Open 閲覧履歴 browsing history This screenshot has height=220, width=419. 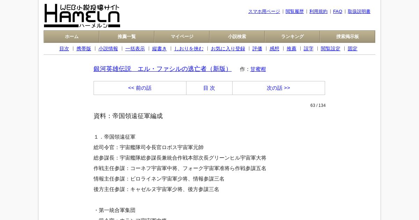[295, 12]
